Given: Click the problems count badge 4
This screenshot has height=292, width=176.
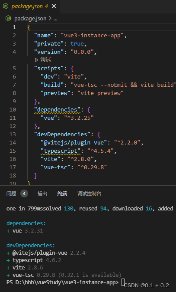Looking at the screenshot, I should coord(24,194).
